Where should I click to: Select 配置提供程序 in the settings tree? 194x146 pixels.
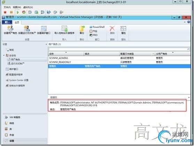[14, 75]
